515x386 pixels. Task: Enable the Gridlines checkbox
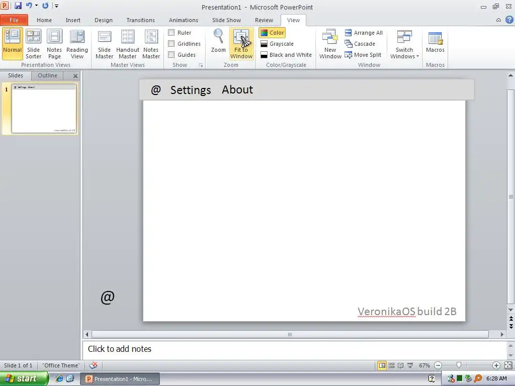(171, 44)
